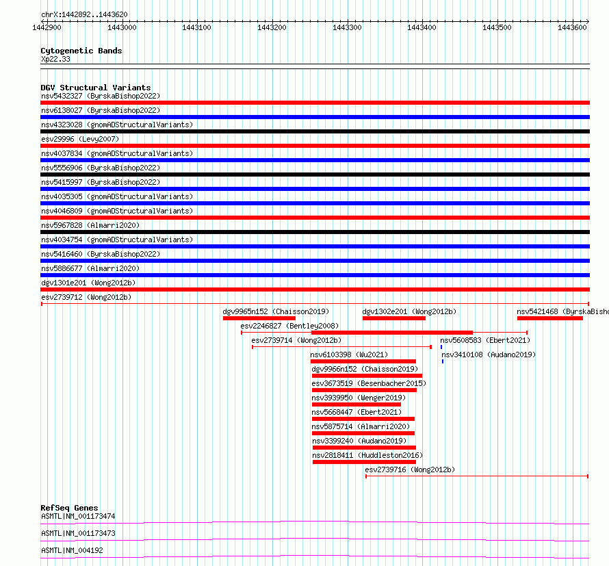Click esv2739714 (Wong2012b) label
Image resolution: width=609 pixels, height=566 pixels.
pos(296,340)
